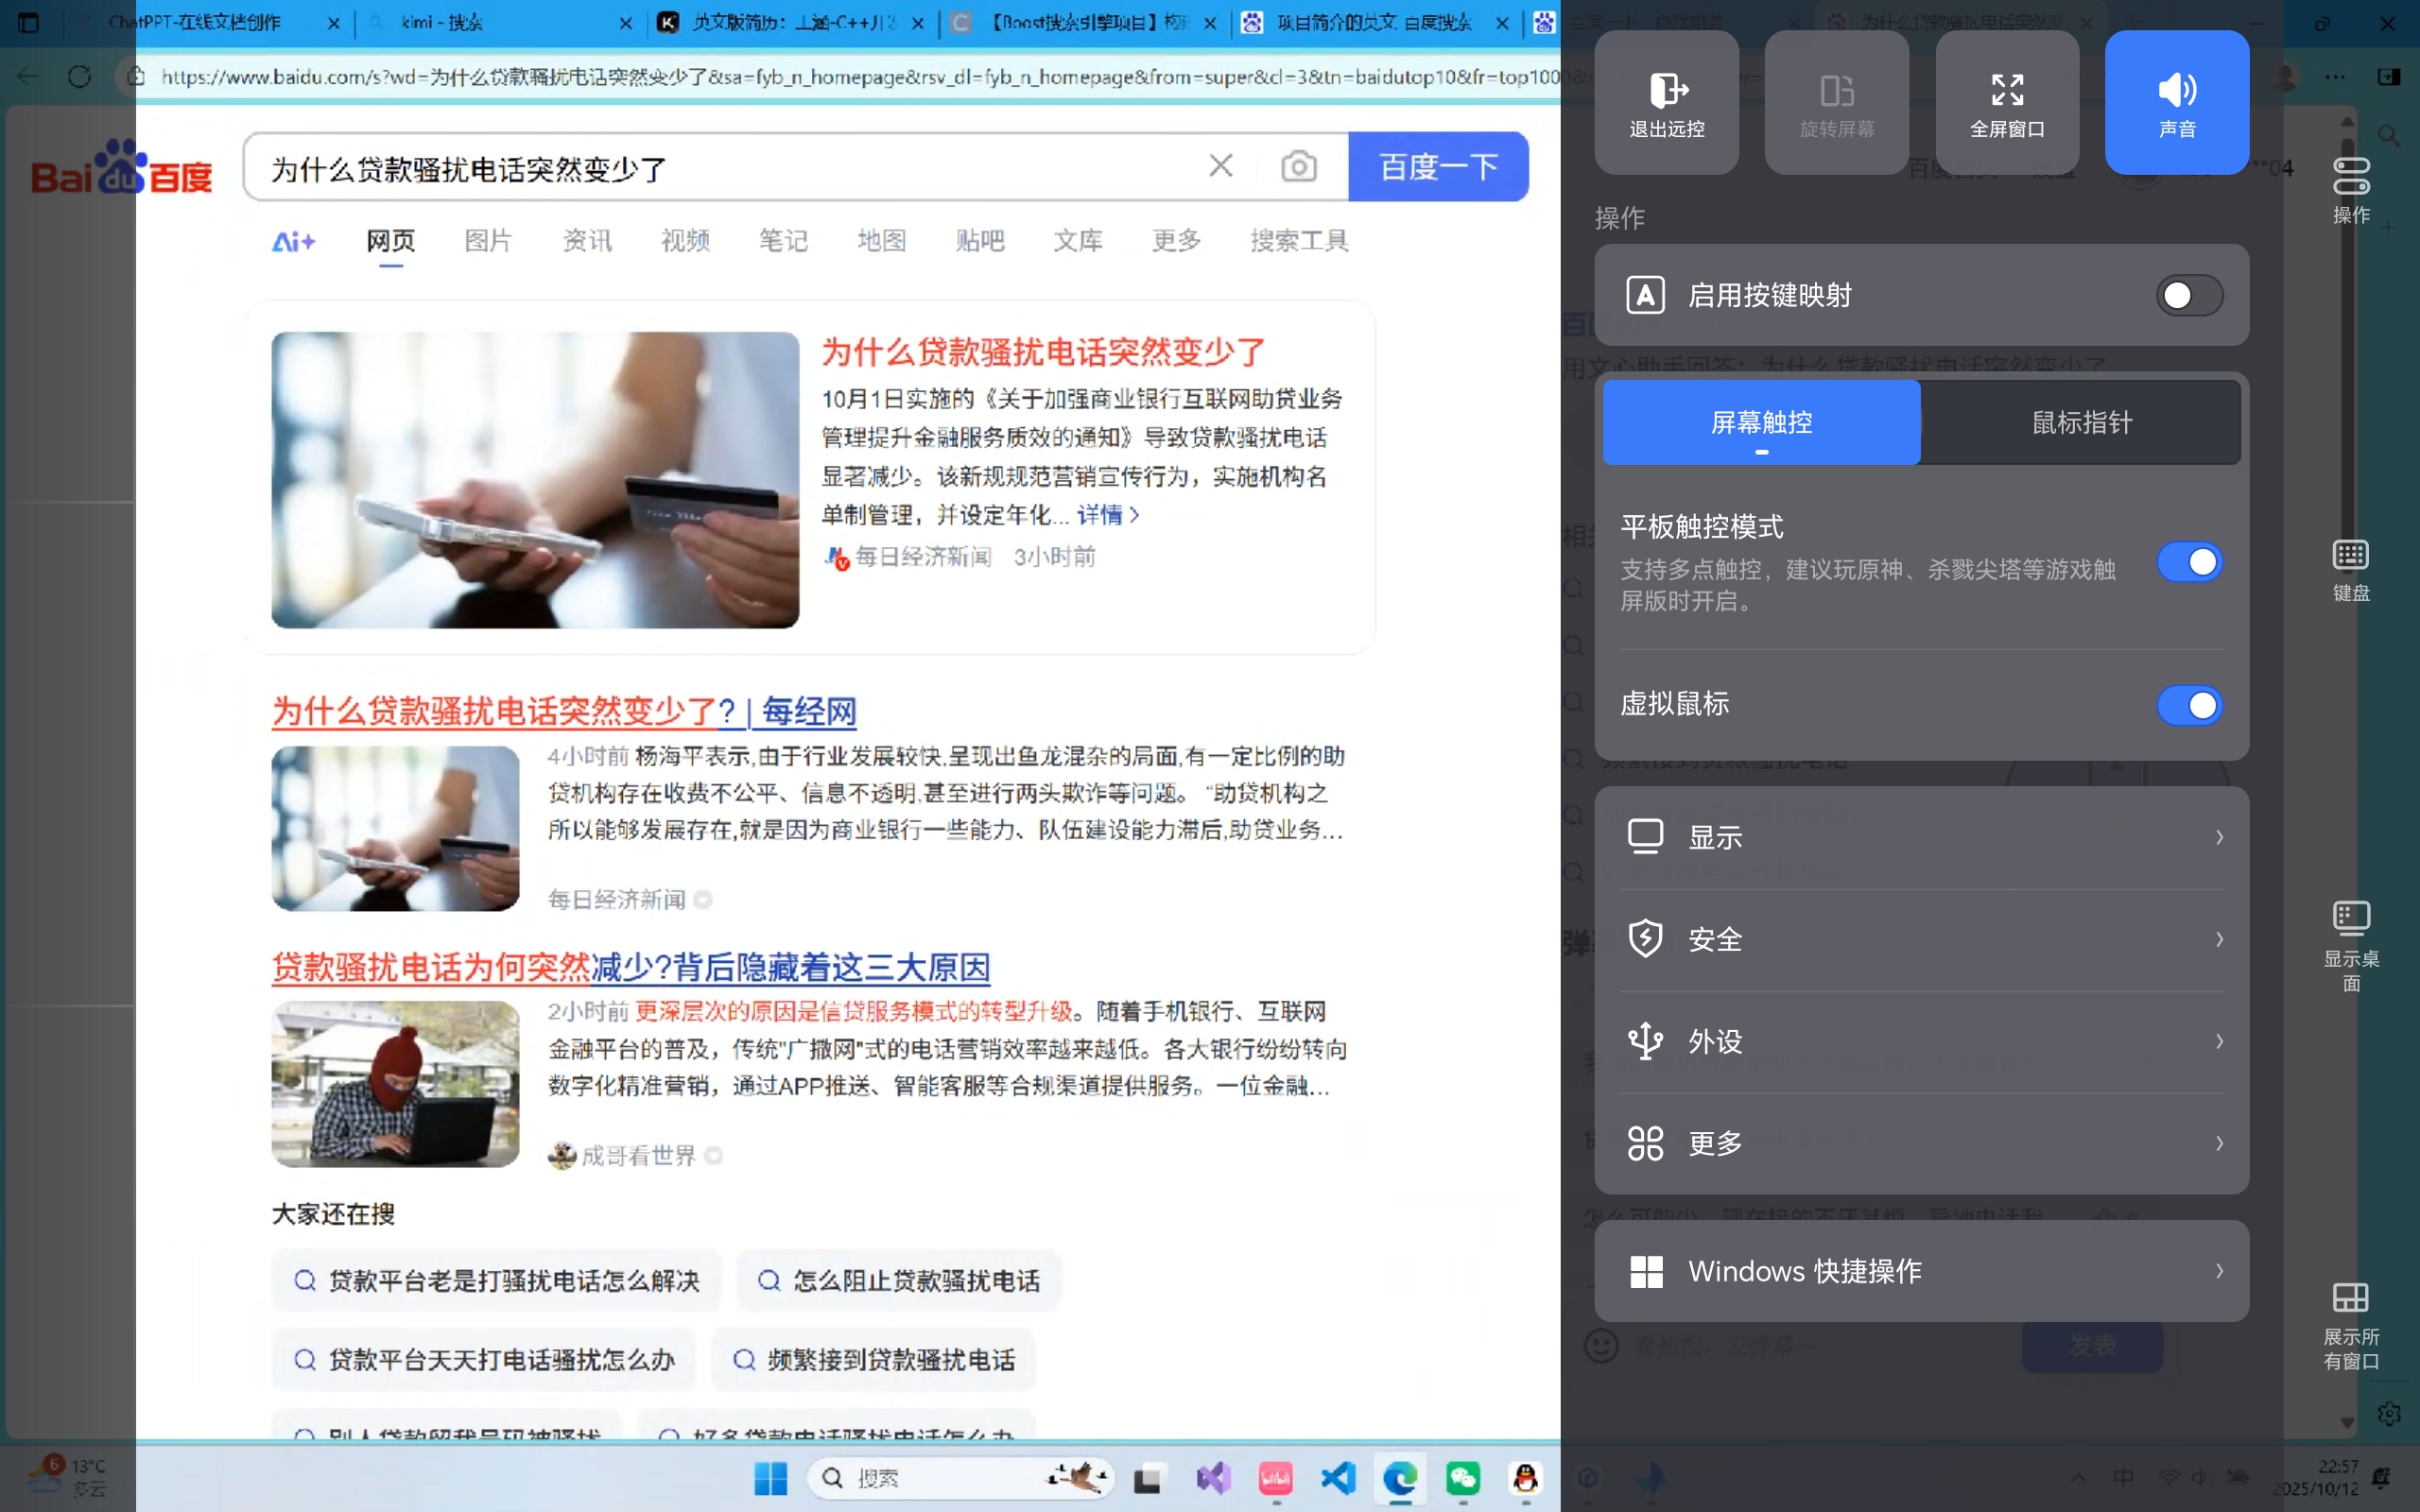The height and width of the screenshot is (1512, 2420).
Task: Clear search text with the X icon
Action: click(1220, 166)
